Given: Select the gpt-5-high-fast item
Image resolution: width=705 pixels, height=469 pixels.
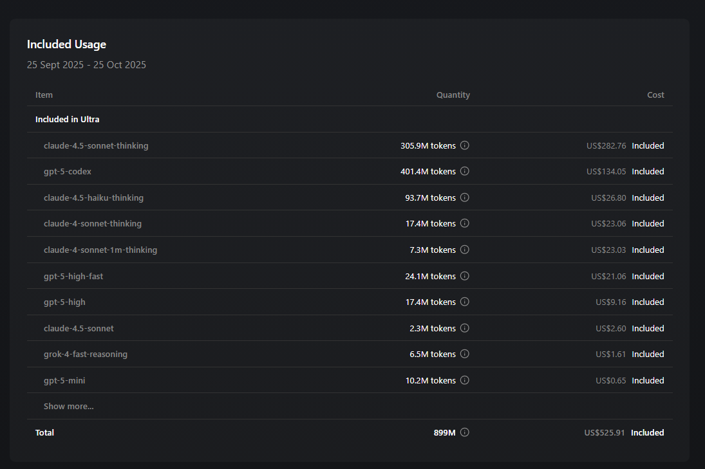Looking at the screenshot, I should coord(73,276).
